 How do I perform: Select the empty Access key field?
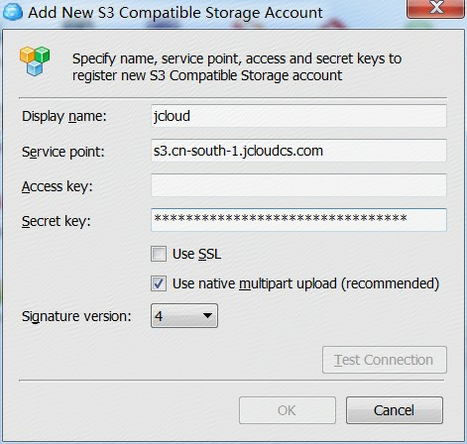[x=298, y=185]
